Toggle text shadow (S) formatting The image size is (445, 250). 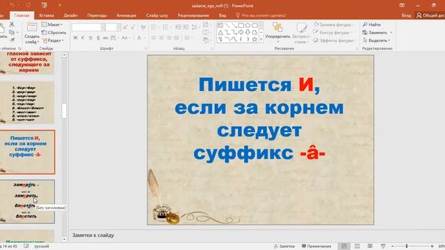pos(98,37)
